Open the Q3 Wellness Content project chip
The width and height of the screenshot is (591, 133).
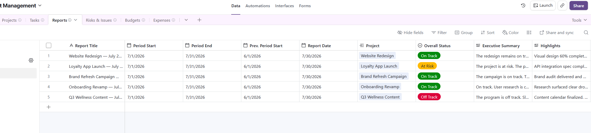click(380, 97)
